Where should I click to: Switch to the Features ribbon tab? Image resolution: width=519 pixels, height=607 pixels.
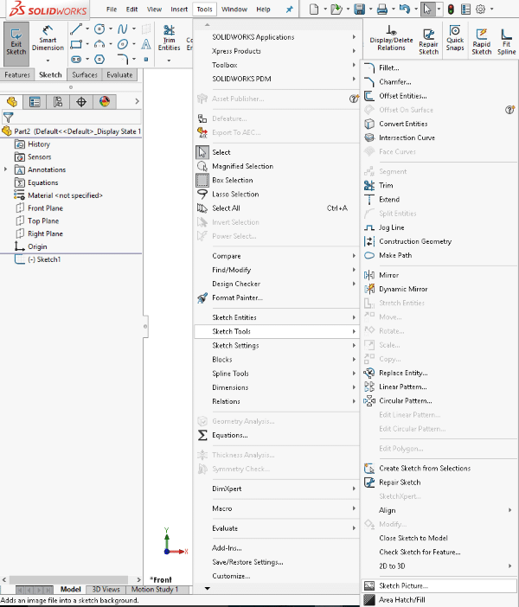[17, 75]
